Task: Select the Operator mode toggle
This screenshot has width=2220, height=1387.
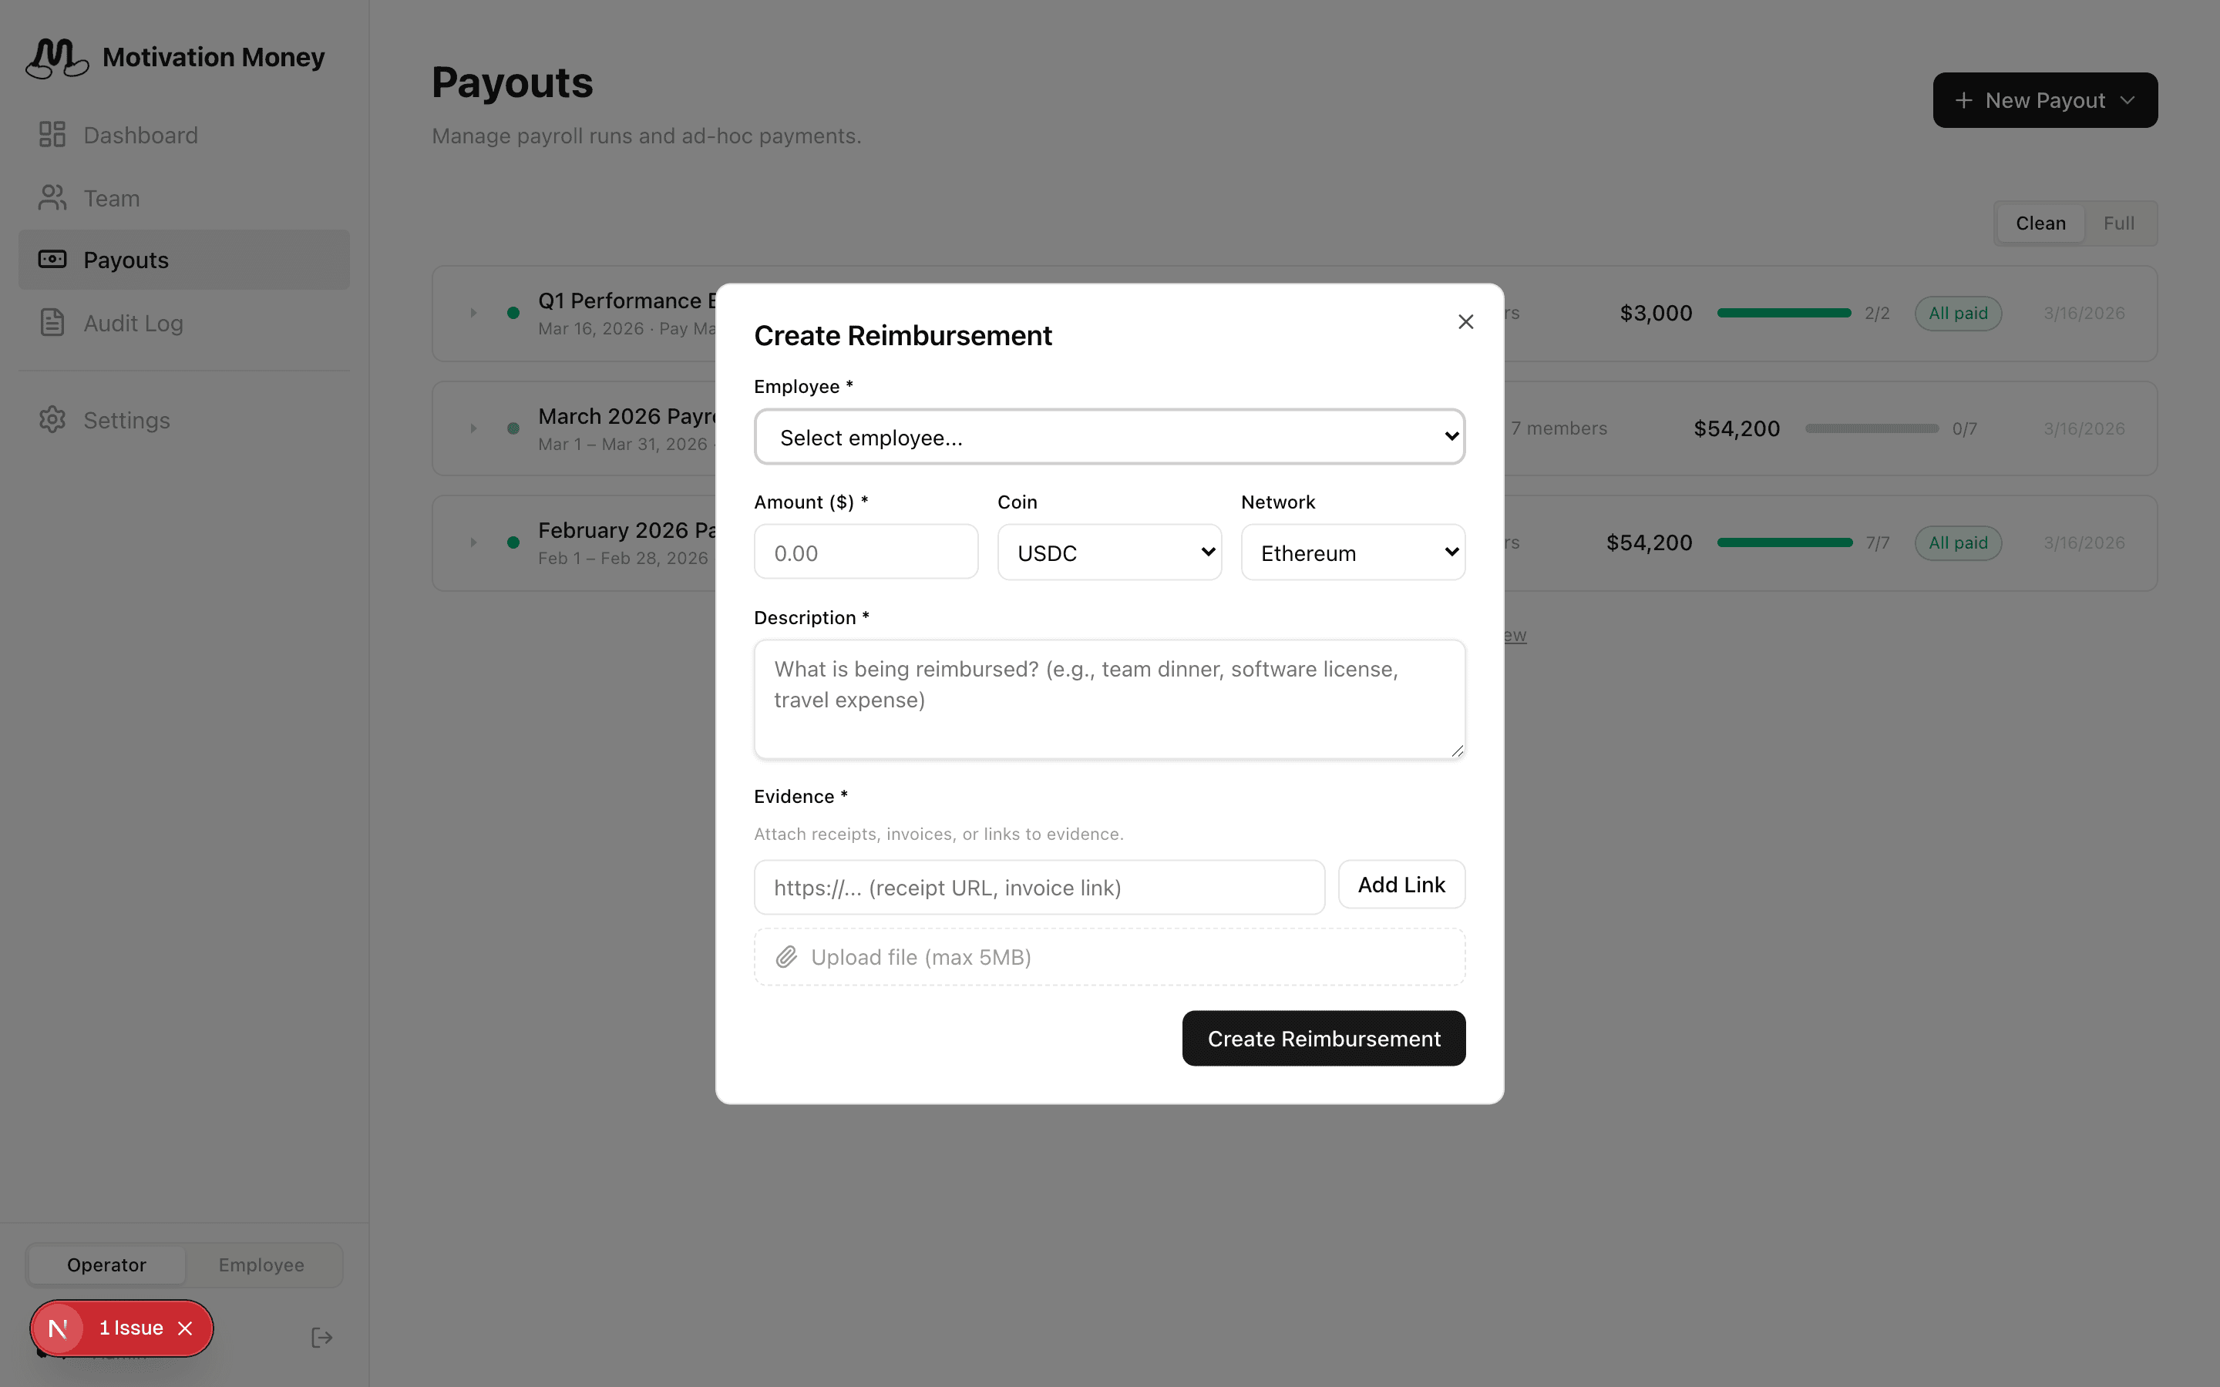Action: click(106, 1265)
